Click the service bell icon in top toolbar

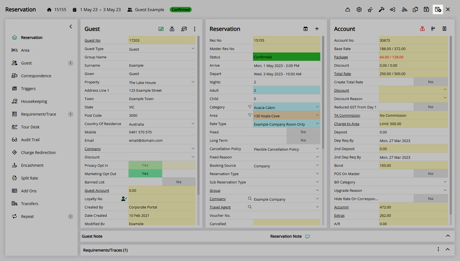pos(348,9)
